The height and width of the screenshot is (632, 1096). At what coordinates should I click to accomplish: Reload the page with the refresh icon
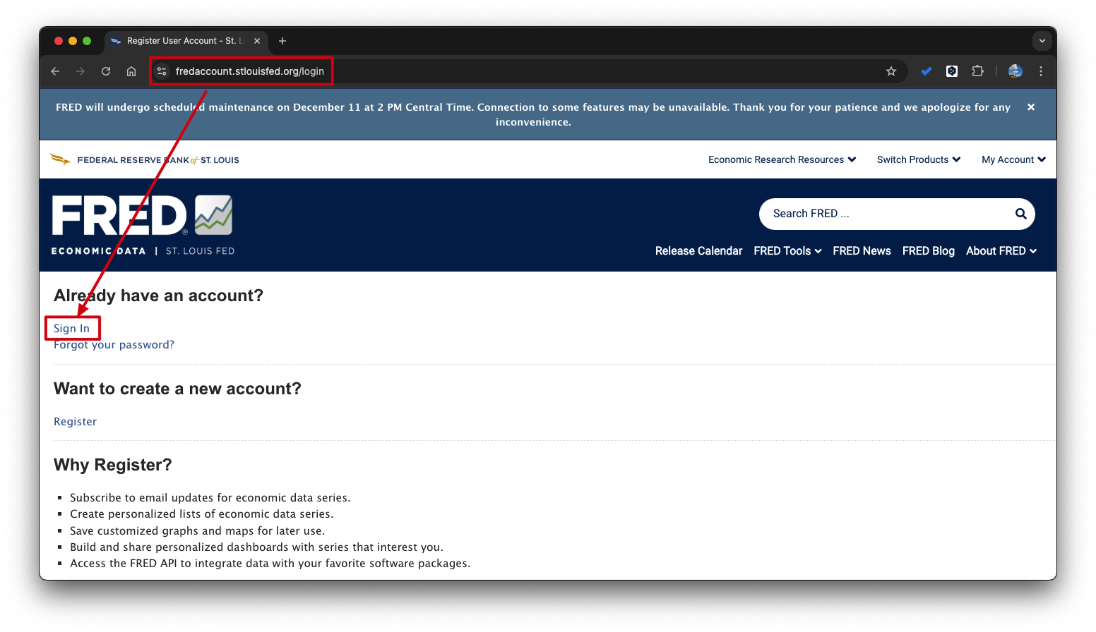(x=106, y=71)
